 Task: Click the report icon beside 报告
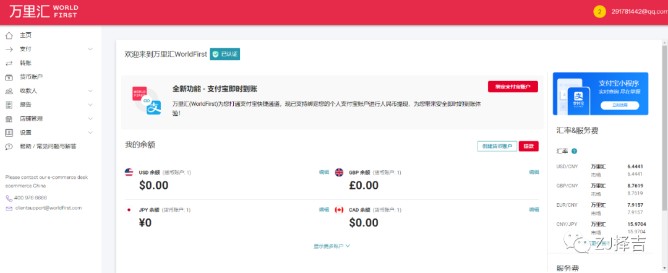[x=9, y=105]
